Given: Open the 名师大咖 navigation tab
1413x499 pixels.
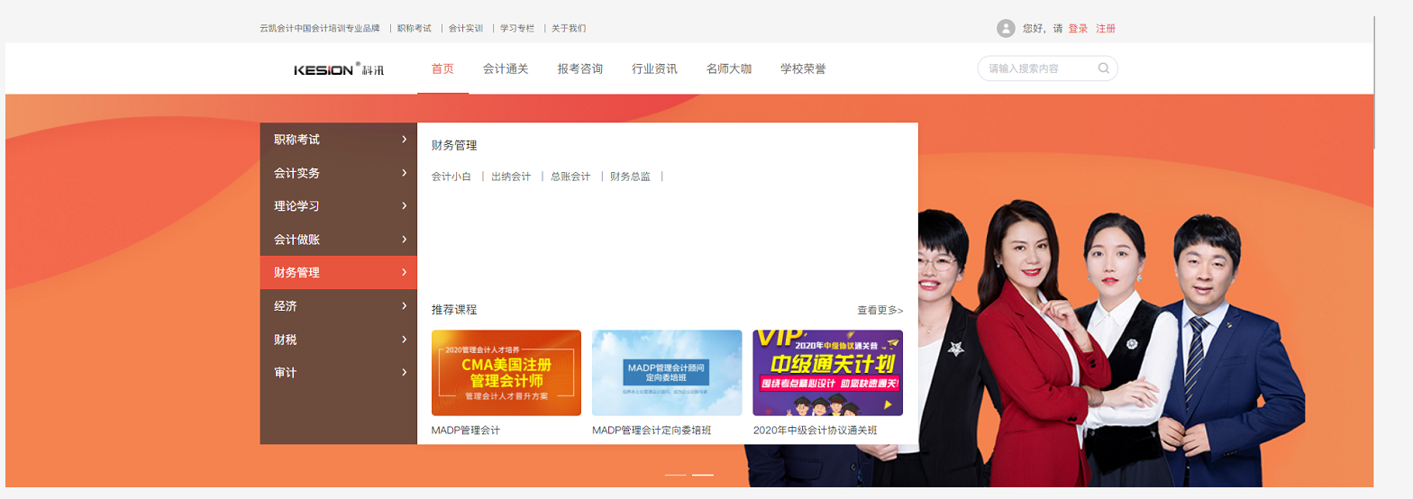Looking at the screenshot, I should 729,69.
